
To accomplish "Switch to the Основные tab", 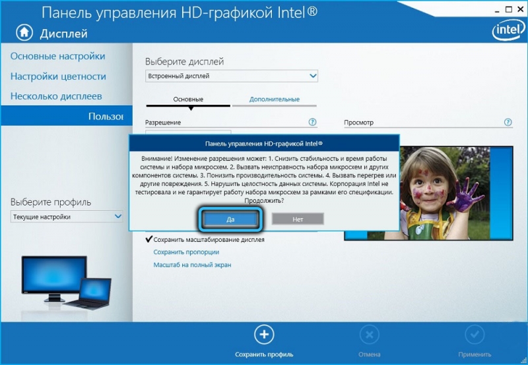I will coord(188,99).
